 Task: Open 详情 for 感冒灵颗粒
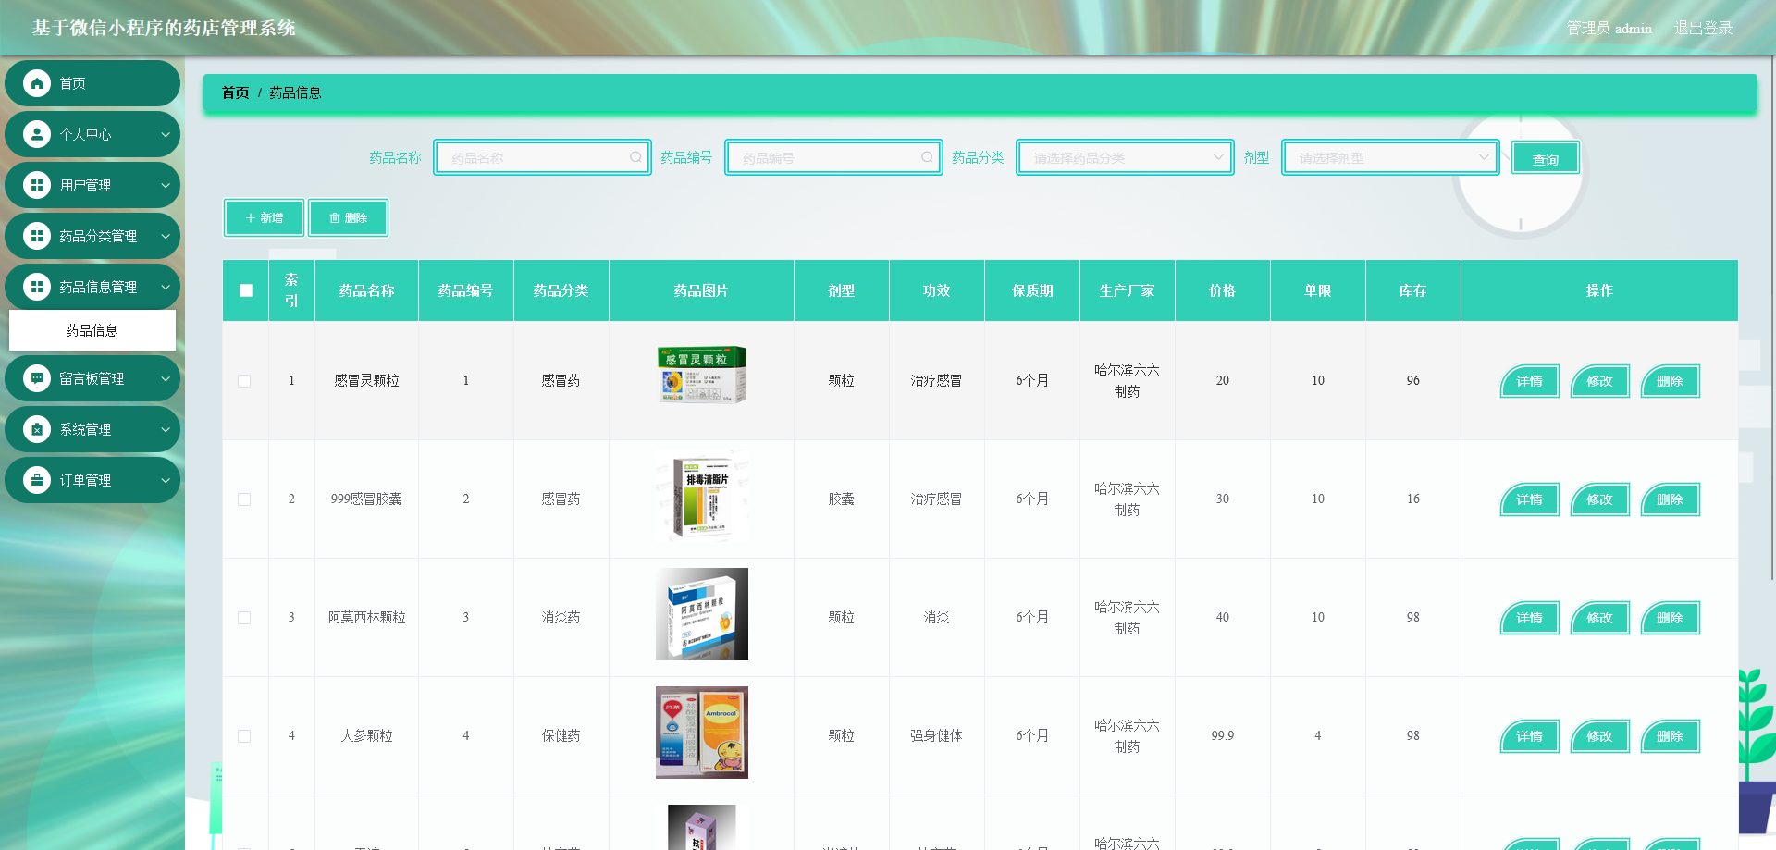pos(1529,381)
